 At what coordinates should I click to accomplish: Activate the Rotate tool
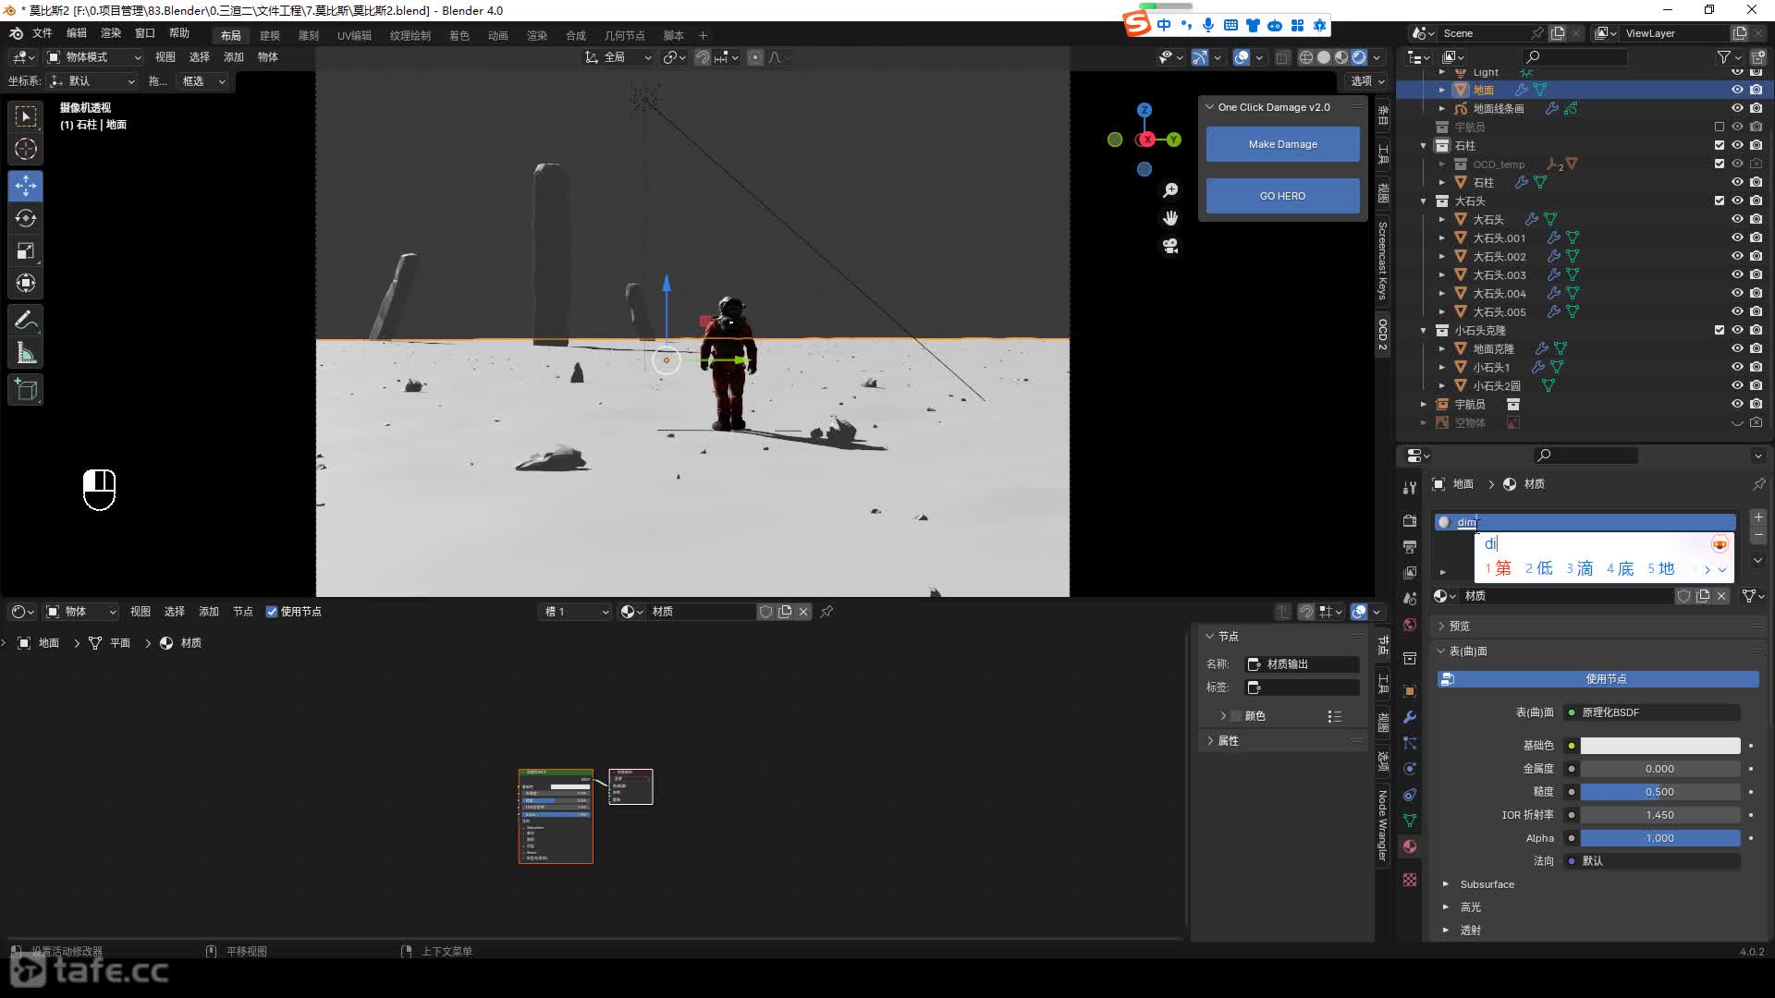point(26,218)
